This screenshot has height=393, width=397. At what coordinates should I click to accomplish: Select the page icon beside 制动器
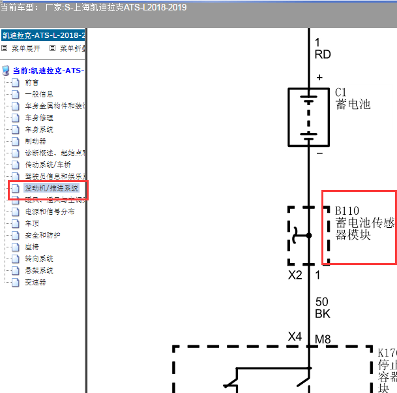[x=16, y=141]
